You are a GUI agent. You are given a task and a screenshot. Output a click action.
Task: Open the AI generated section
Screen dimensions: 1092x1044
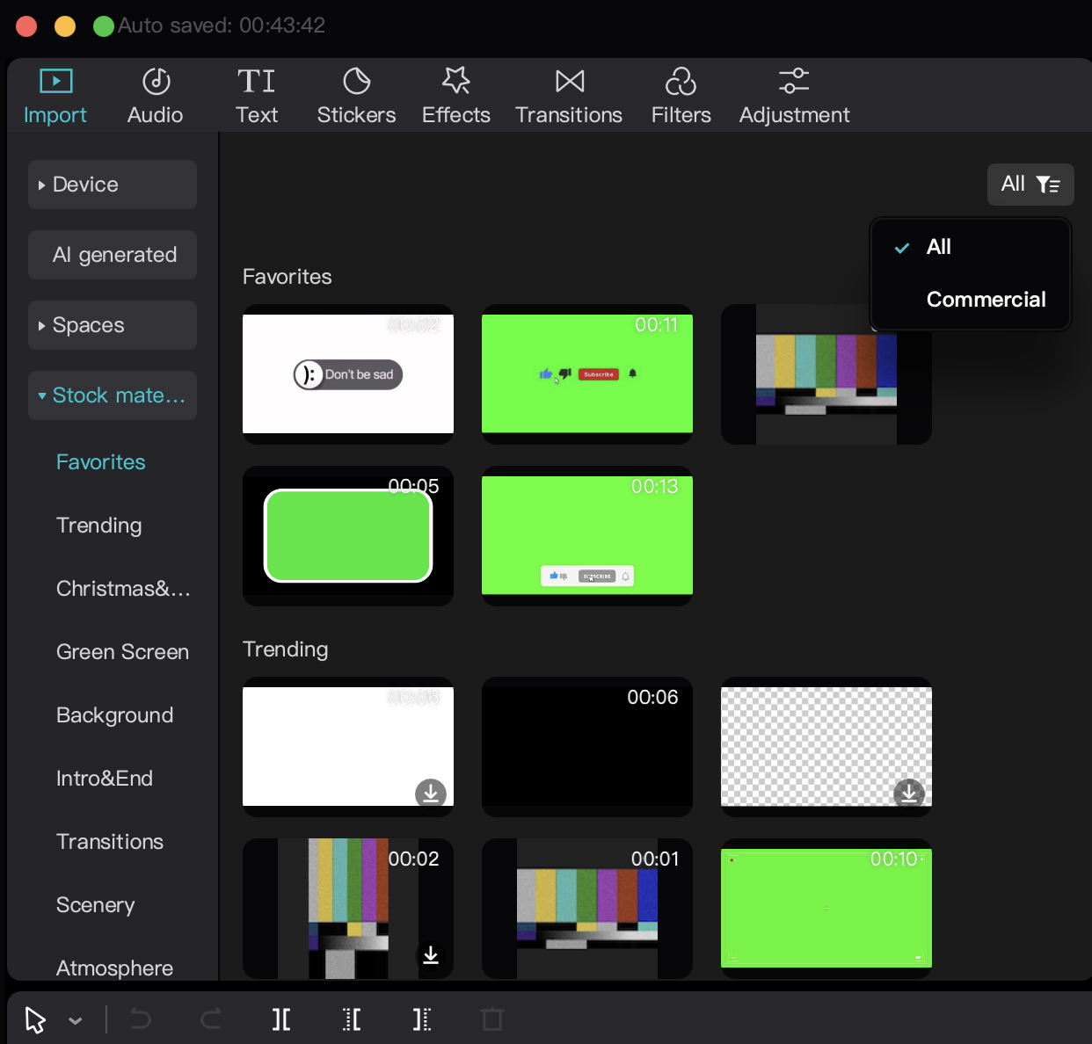click(113, 255)
